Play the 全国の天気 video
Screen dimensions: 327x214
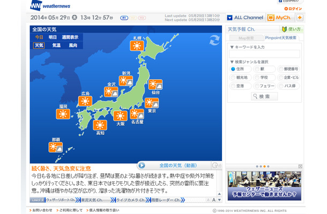[142, 165]
